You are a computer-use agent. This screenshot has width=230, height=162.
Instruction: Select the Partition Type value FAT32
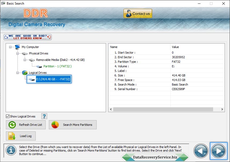pos(176,62)
